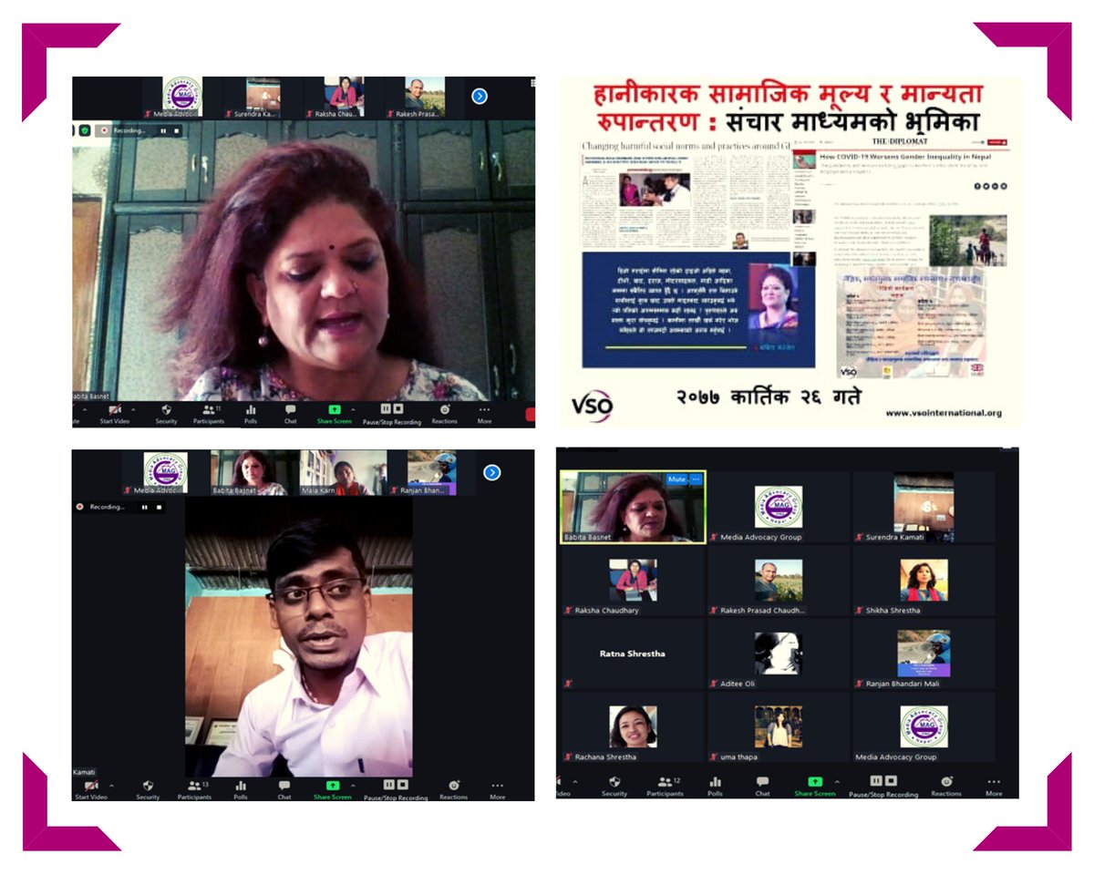Image resolution: width=1094 pixels, height=875 pixels.
Task: Click the toolbar stop-recording icon in the Kamati window
Action: [402, 784]
